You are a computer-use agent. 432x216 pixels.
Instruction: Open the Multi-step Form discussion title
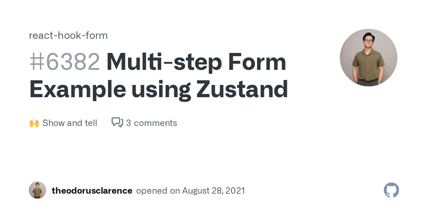coord(158,76)
